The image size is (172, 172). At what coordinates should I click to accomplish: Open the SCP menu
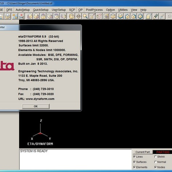(72, 10)
